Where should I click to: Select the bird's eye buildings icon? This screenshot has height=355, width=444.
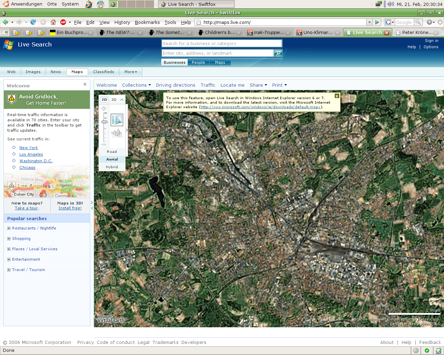click(x=117, y=133)
